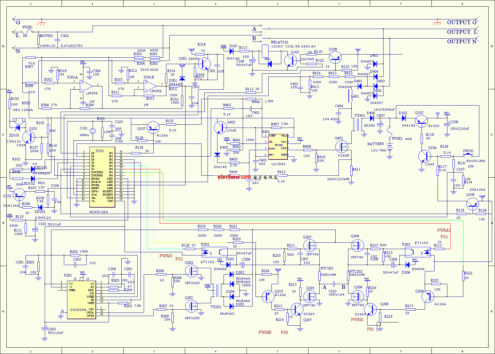Image resolution: width=495 pixels, height=354 pixels.
Task: Select the TX401 transformer symbol
Action: [357, 125]
